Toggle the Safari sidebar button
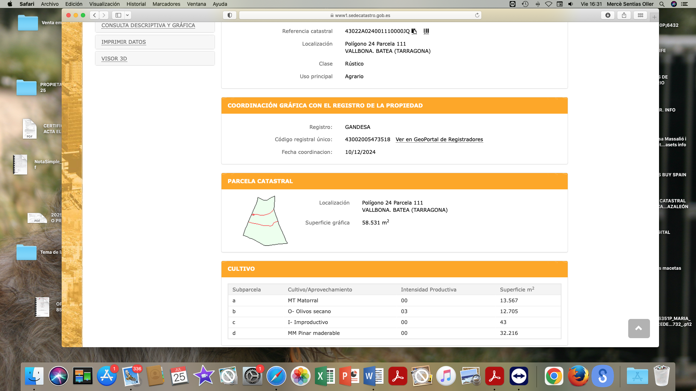 click(x=118, y=15)
